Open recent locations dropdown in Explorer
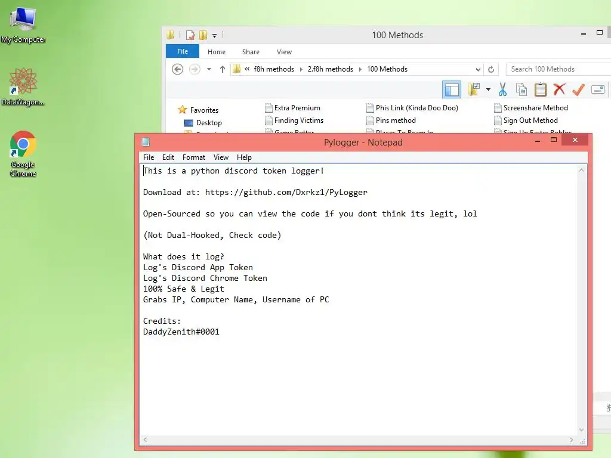This screenshot has width=611, height=458. pyautogui.click(x=209, y=69)
